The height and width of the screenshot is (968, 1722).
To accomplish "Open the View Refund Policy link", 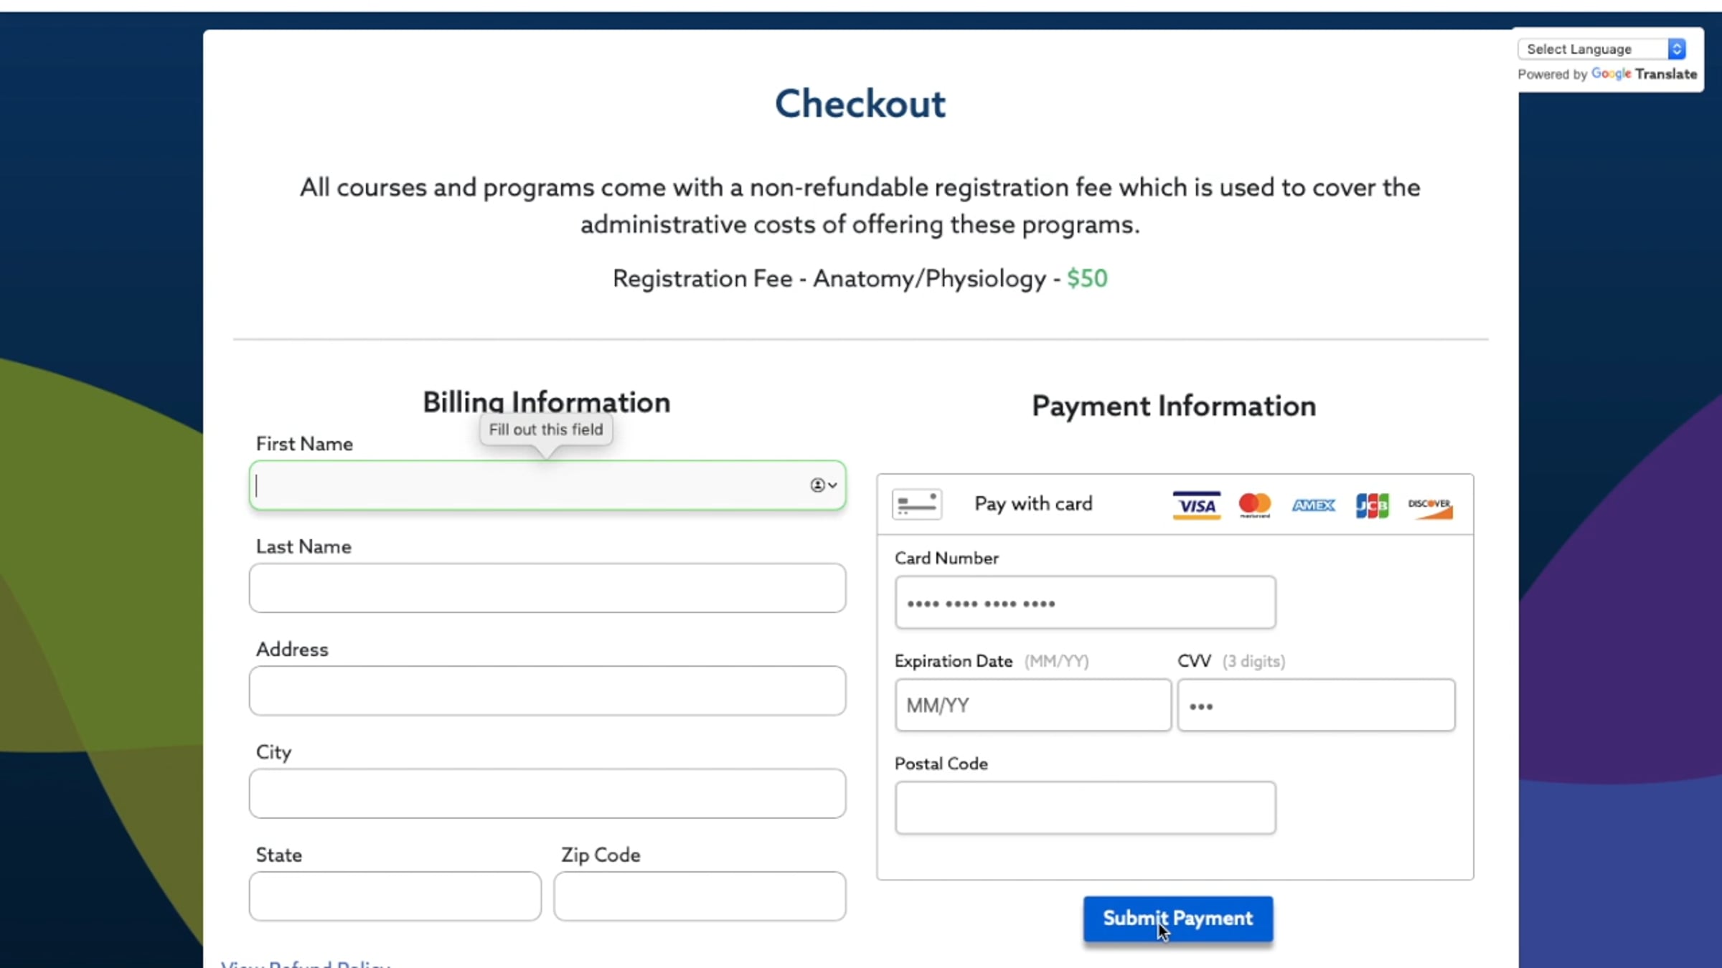I will (306, 962).
